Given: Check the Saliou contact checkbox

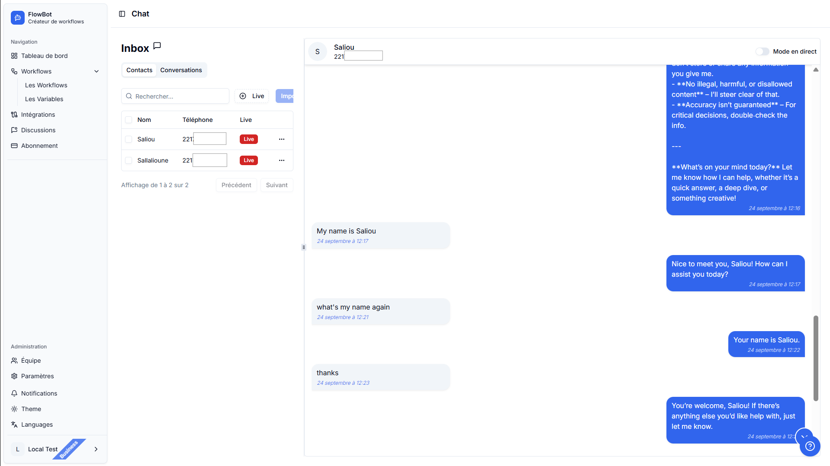Looking at the screenshot, I should [129, 139].
